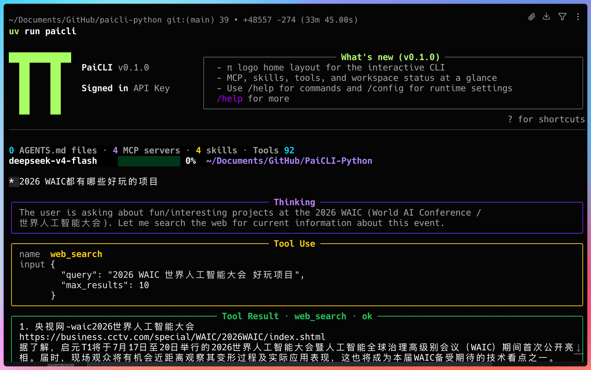
Task: Open the three-dot more options menu
Action: click(578, 17)
